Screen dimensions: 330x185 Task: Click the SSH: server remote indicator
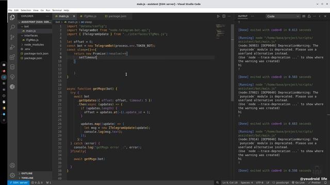coord(19,183)
